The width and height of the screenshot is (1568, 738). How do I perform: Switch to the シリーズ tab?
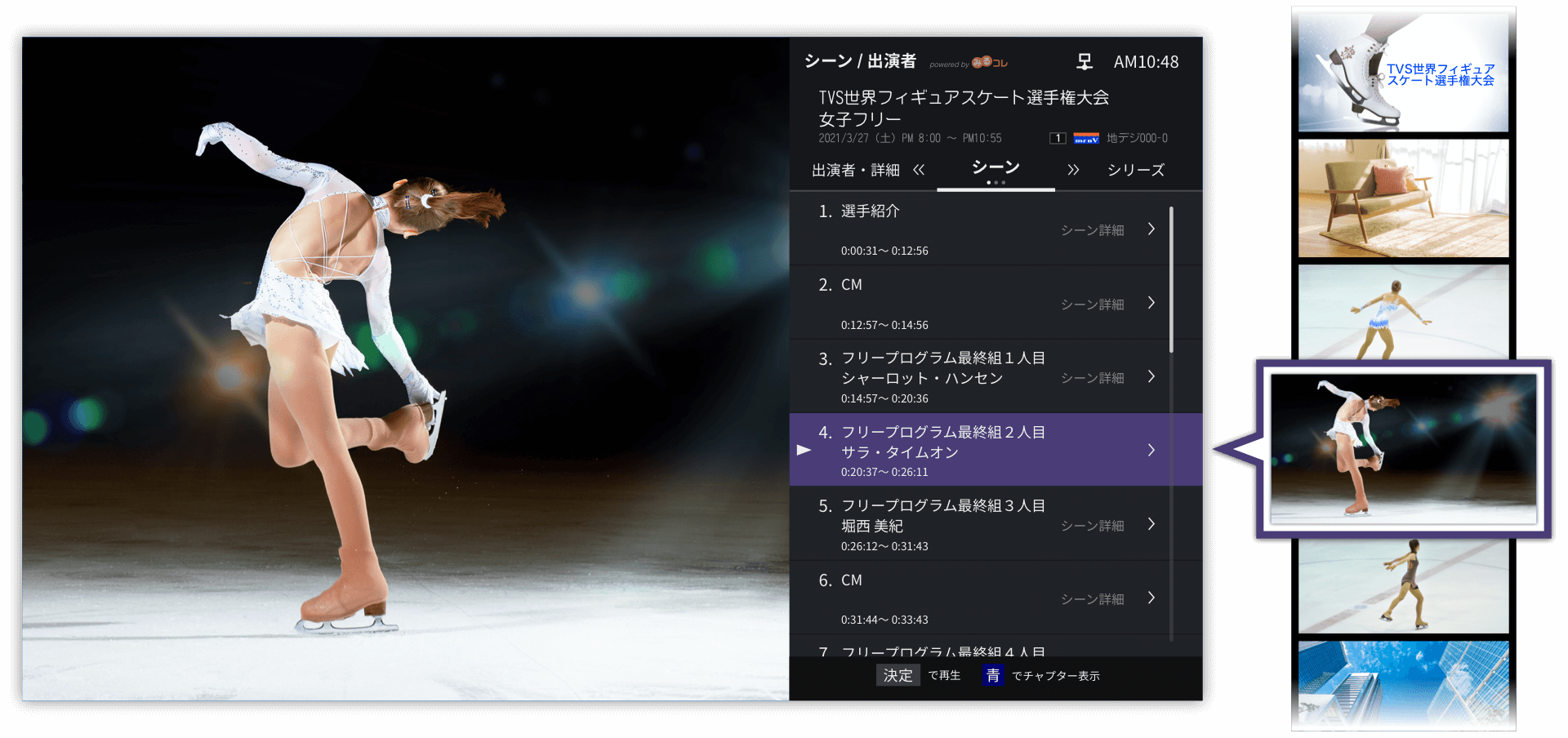click(x=1135, y=170)
